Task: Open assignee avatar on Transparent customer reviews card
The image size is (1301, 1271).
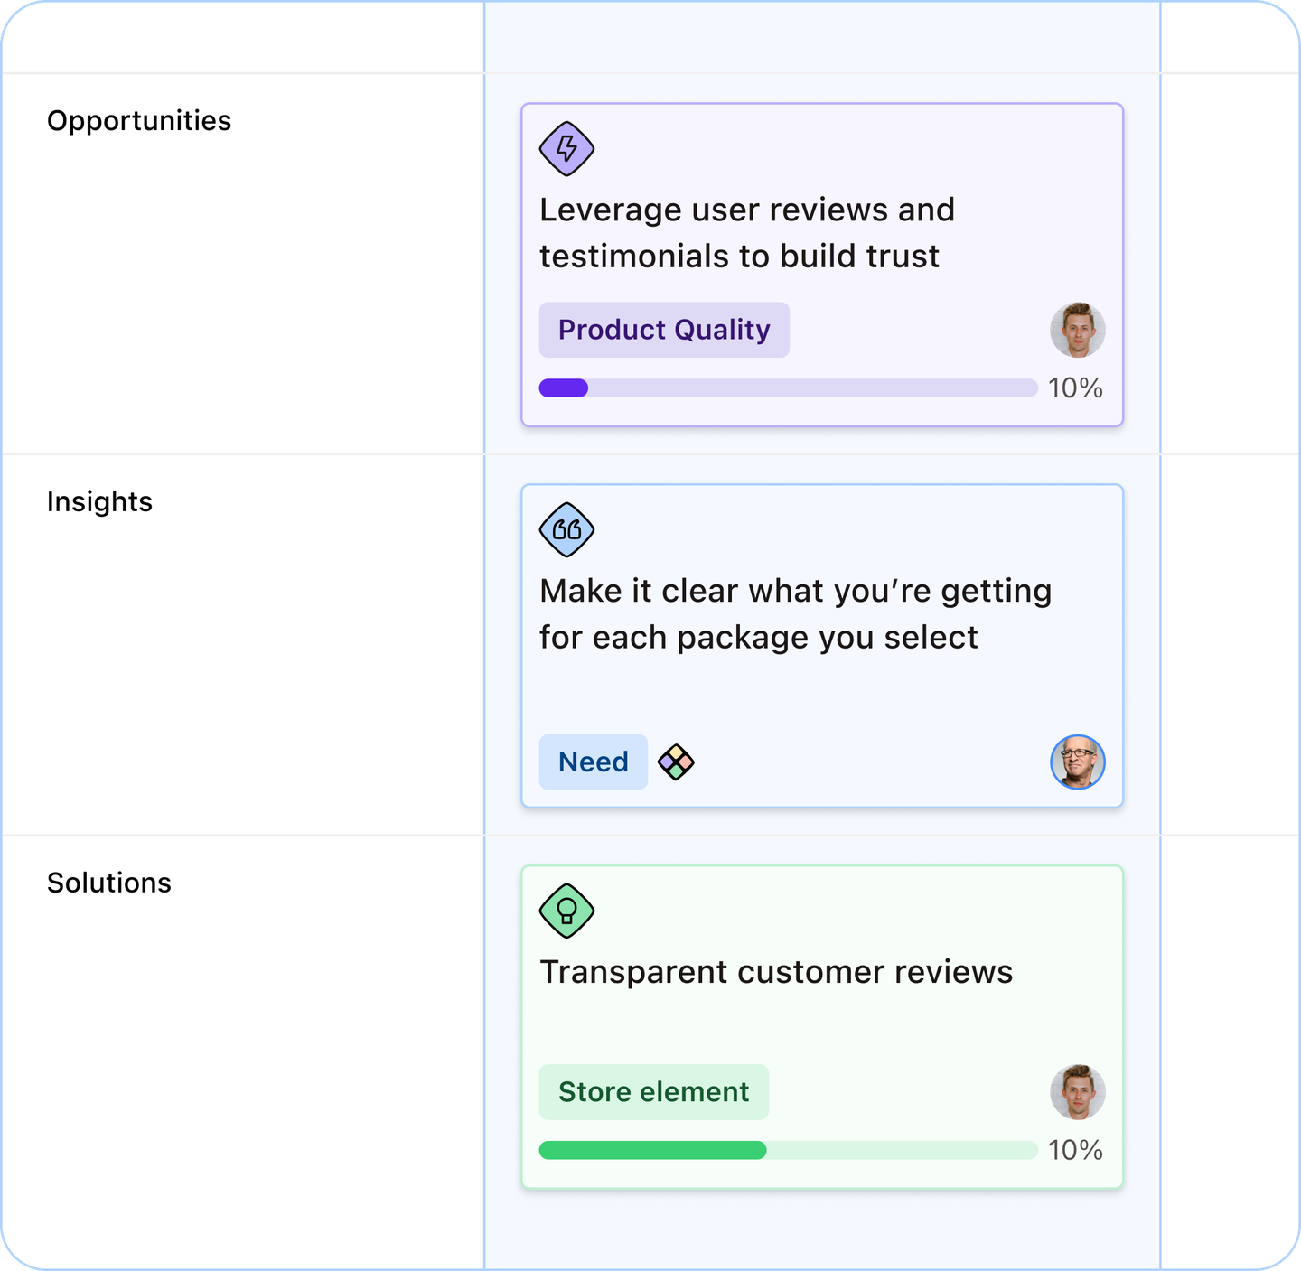Action: 1077,1092
